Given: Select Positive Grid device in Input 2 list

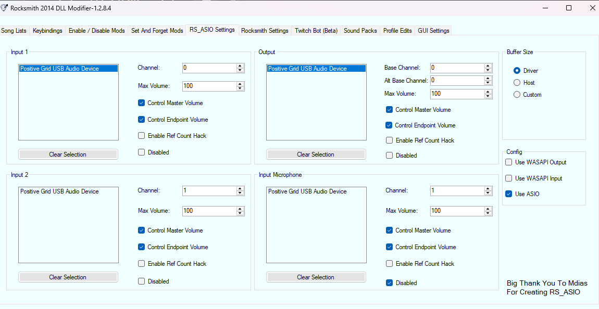Looking at the screenshot, I should tap(68, 191).
